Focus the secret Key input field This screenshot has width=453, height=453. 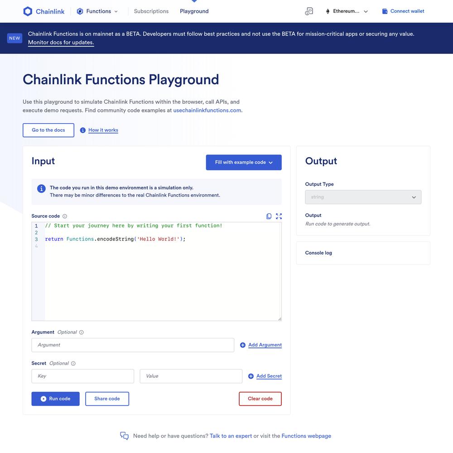[82, 376]
